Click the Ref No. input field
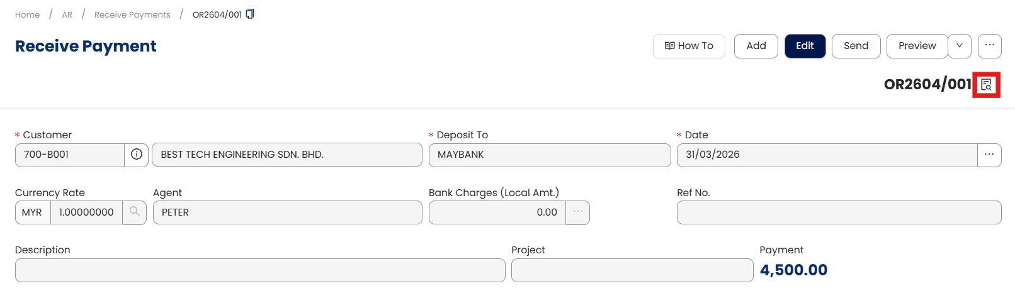The image size is (1015, 308). tap(839, 212)
